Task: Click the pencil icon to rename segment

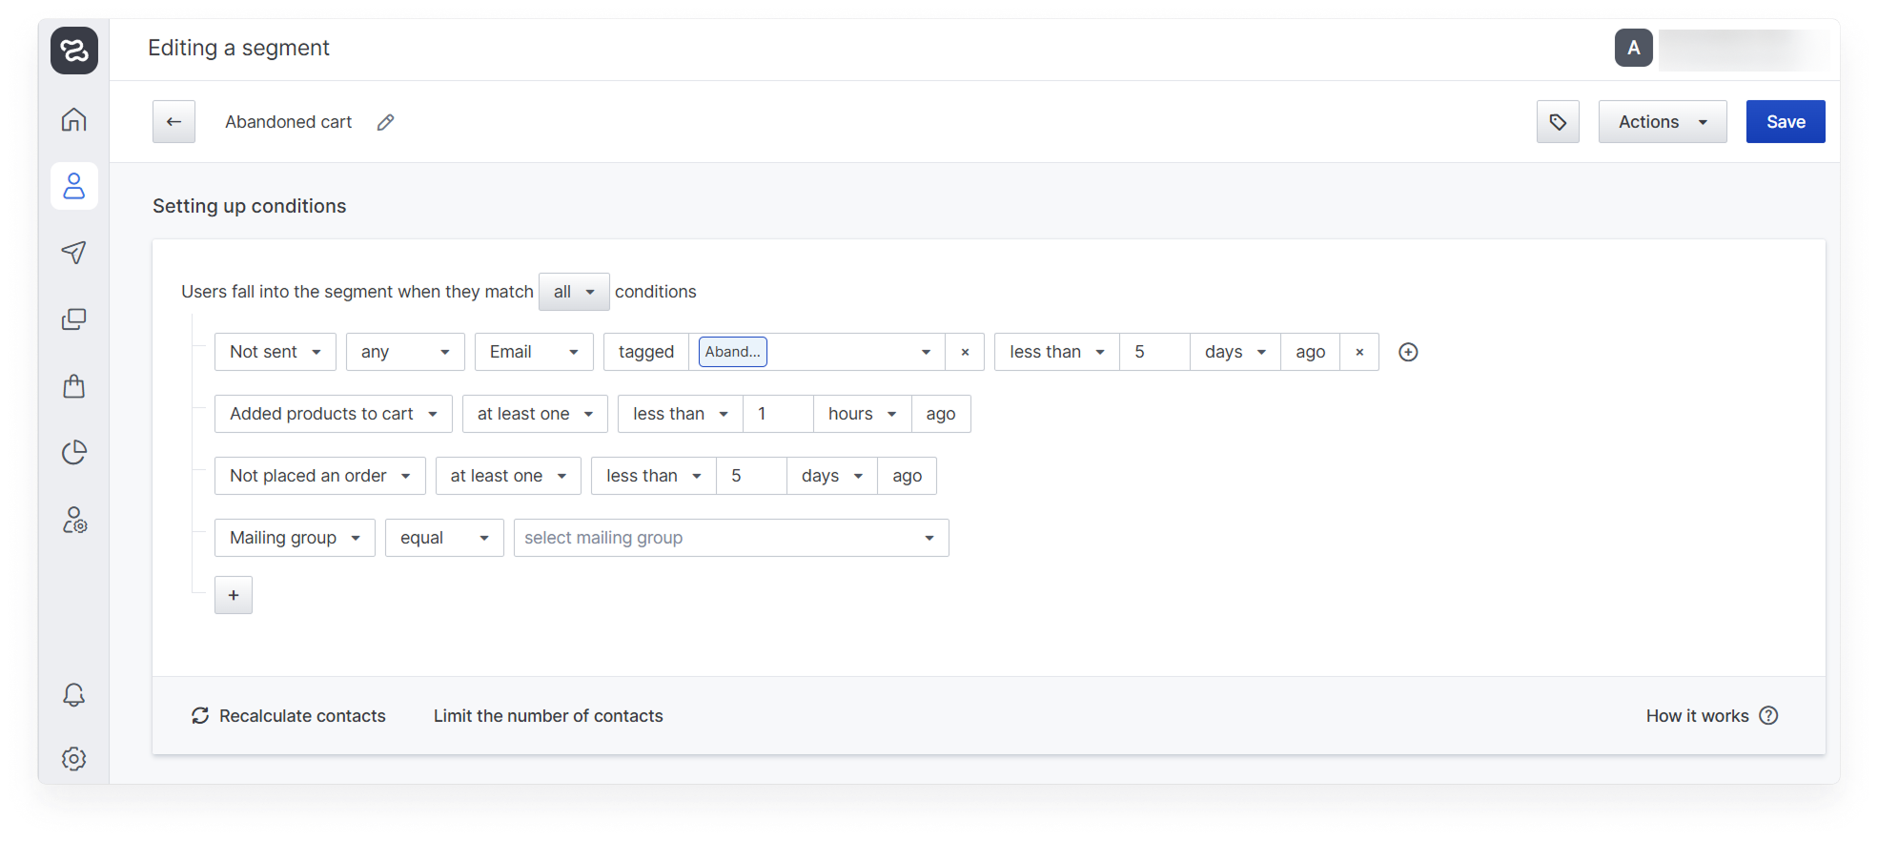Action: coord(385,122)
